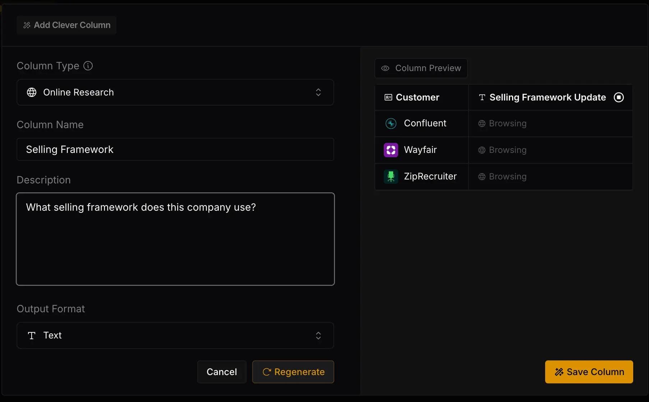
Task: Click the green ZipRecruiter chair icon
Action: 391,177
